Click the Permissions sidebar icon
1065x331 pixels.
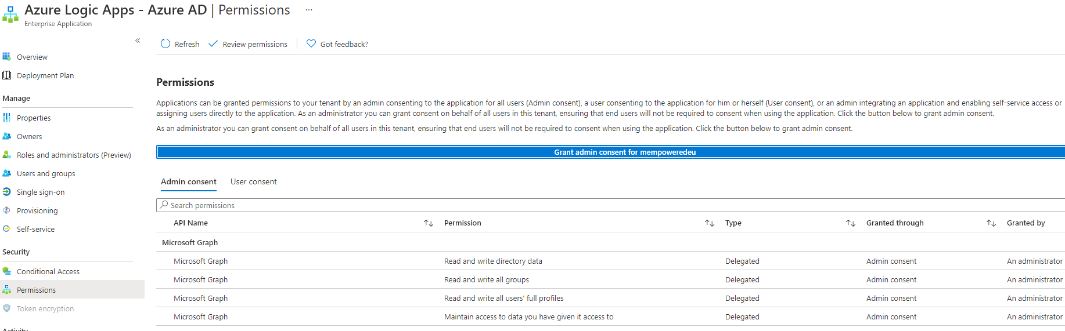tap(7, 290)
